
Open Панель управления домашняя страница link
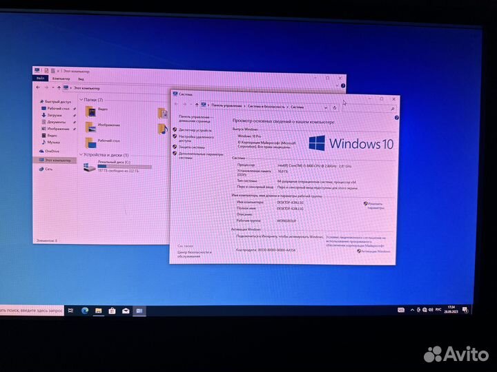pos(195,118)
